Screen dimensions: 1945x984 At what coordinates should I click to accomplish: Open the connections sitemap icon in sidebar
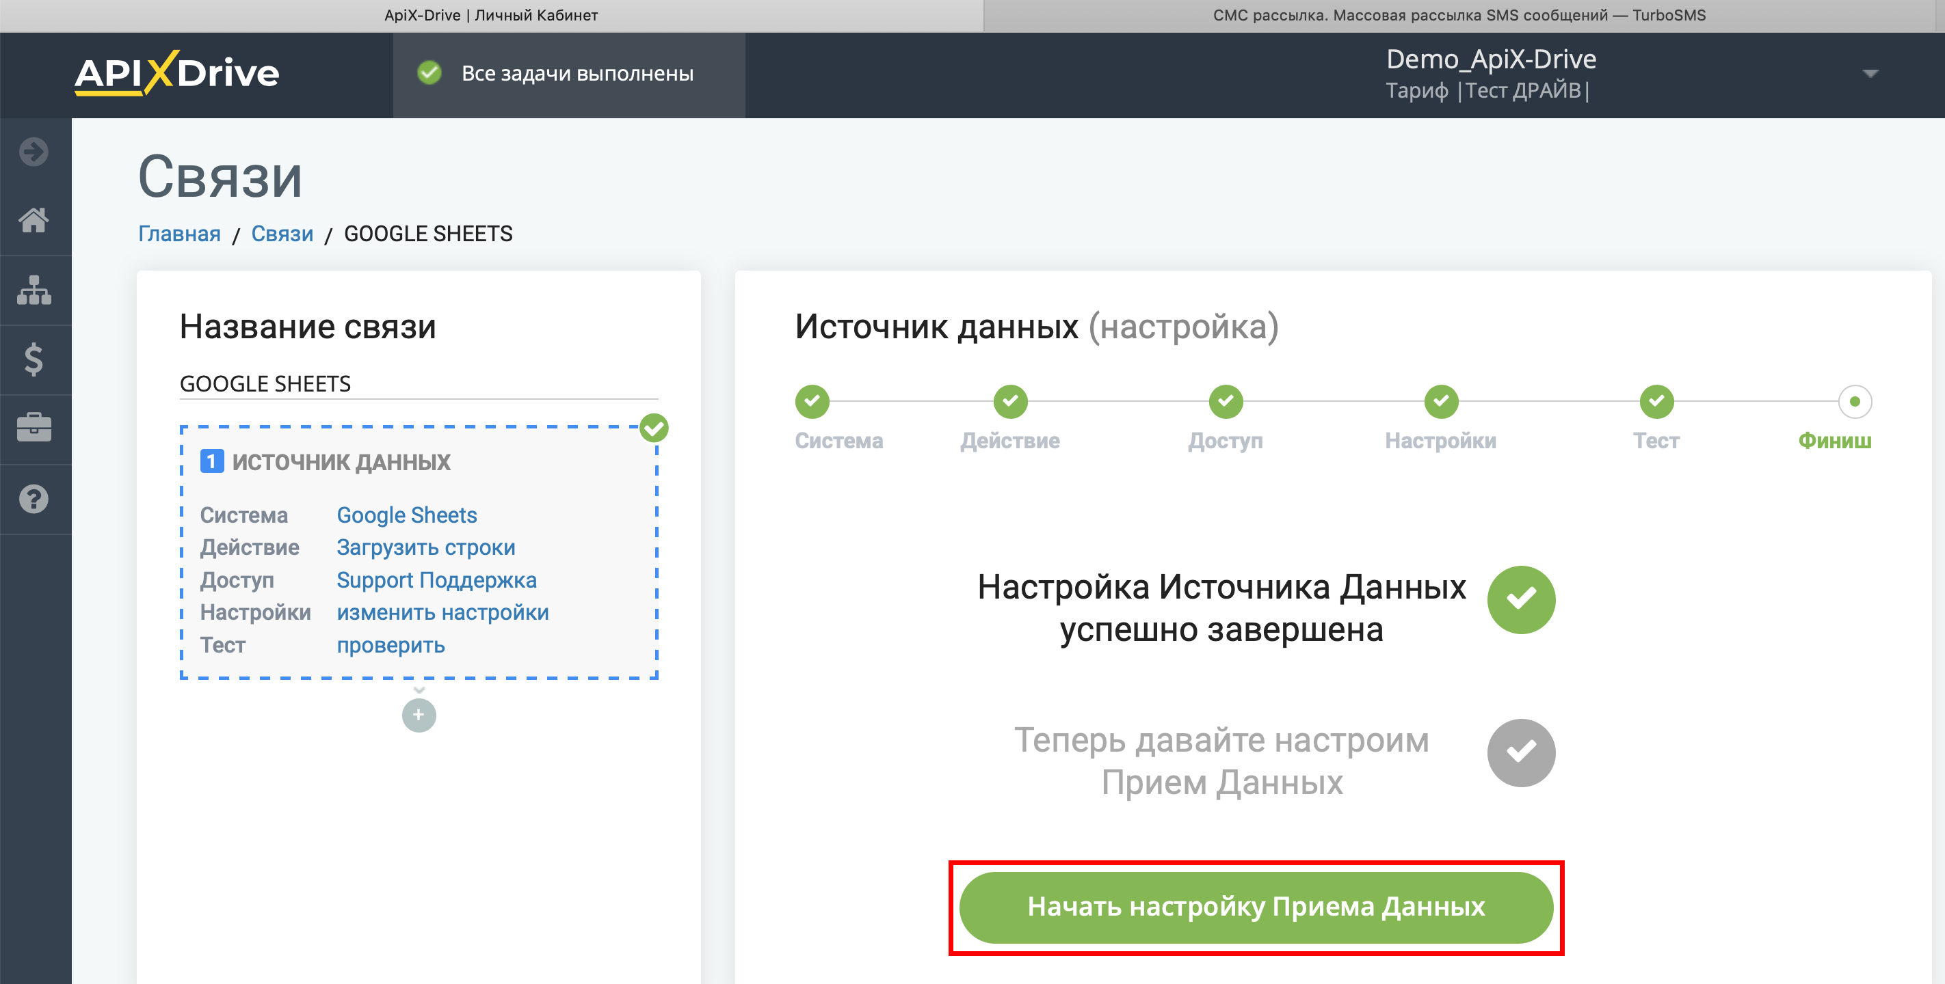pyautogui.click(x=34, y=290)
